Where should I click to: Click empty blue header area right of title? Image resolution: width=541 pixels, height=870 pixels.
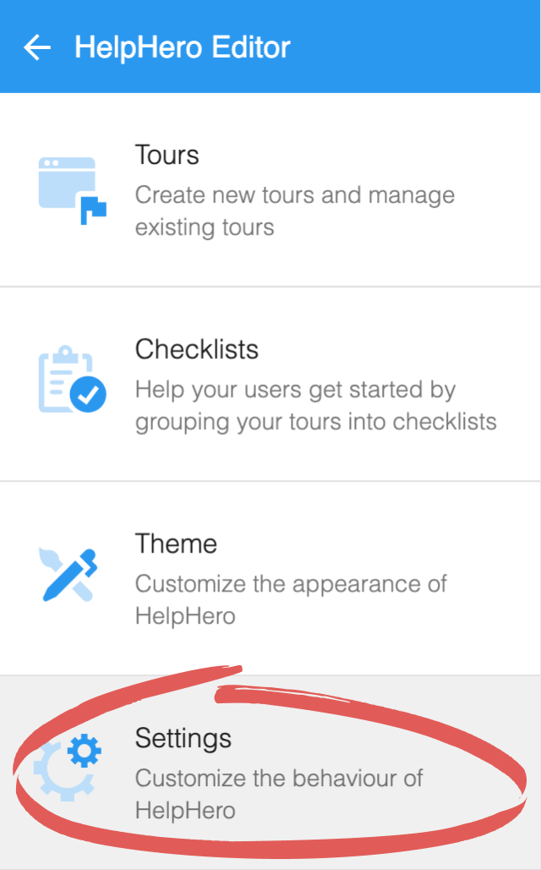pos(416,47)
